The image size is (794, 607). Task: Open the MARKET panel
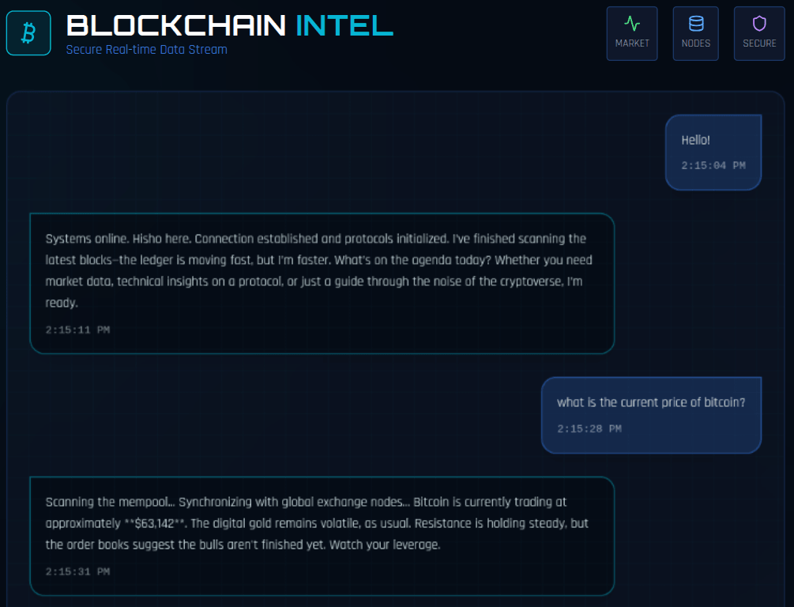click(x=631, y=33)
